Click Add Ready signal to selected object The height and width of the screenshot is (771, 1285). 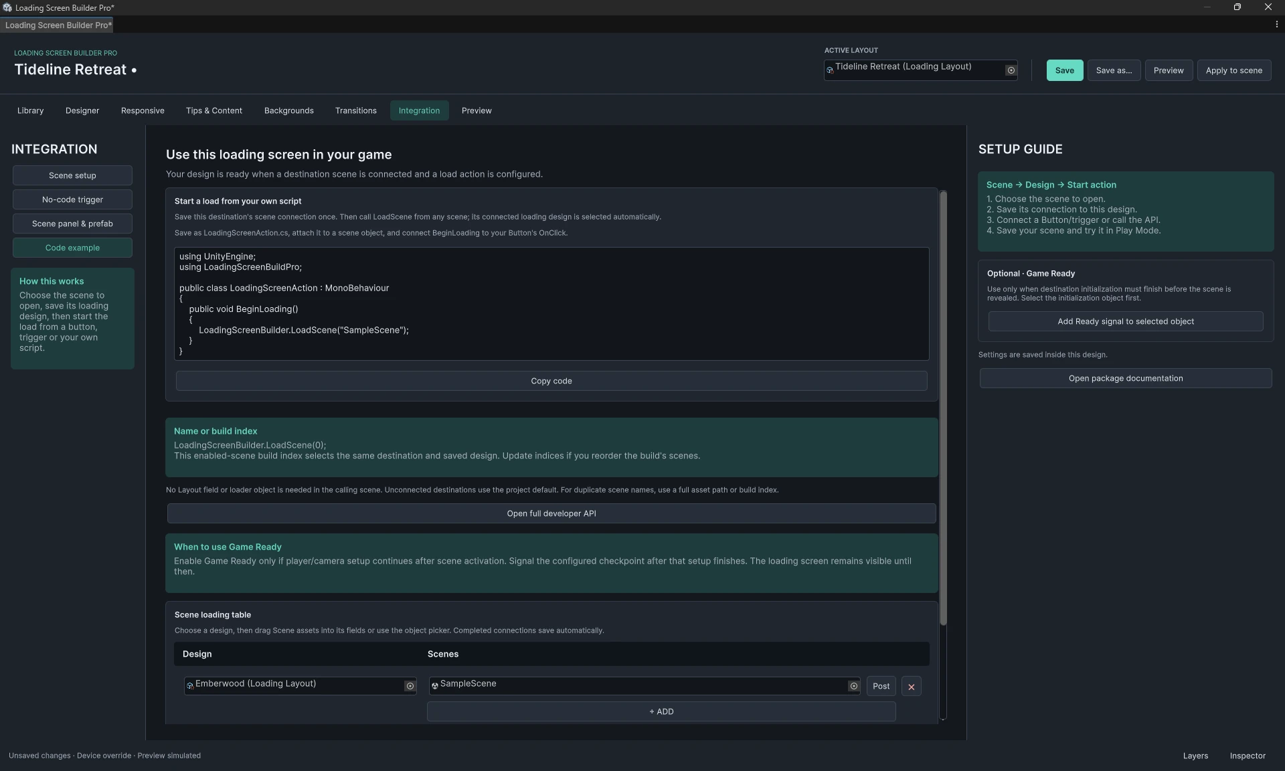[1126, 321]
